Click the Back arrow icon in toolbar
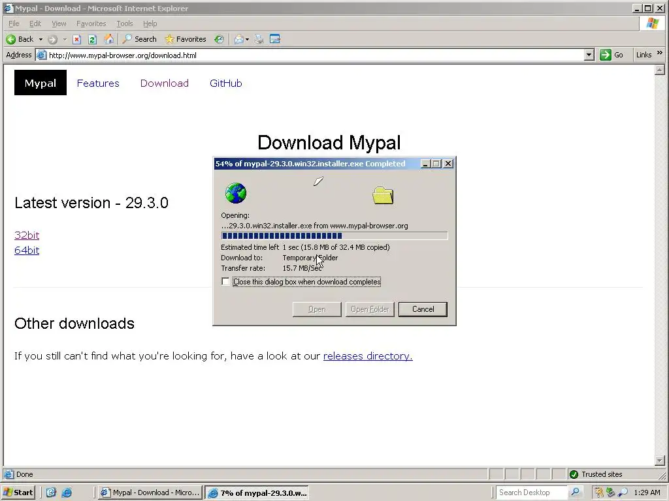Viewport: 669px width, 501px height. click(x=10, y=39)
